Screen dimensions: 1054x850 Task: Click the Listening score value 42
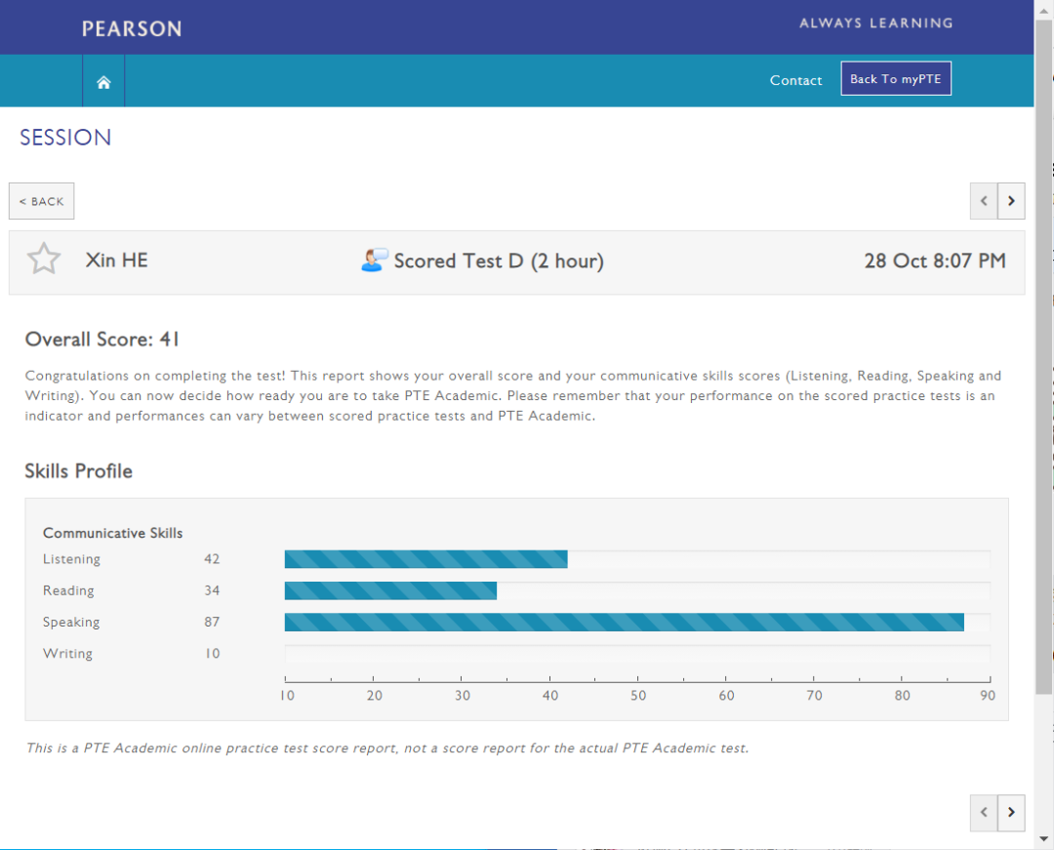coord(212,559)
